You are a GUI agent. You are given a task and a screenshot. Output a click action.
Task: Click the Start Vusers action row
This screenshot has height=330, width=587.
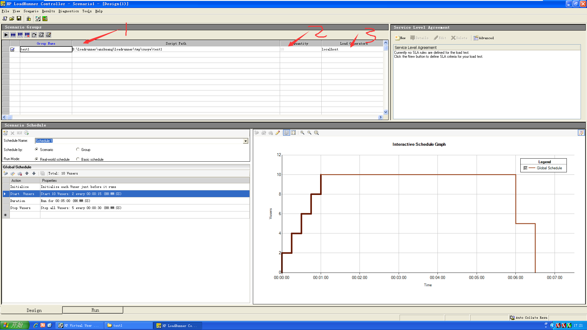pos(126,194)
